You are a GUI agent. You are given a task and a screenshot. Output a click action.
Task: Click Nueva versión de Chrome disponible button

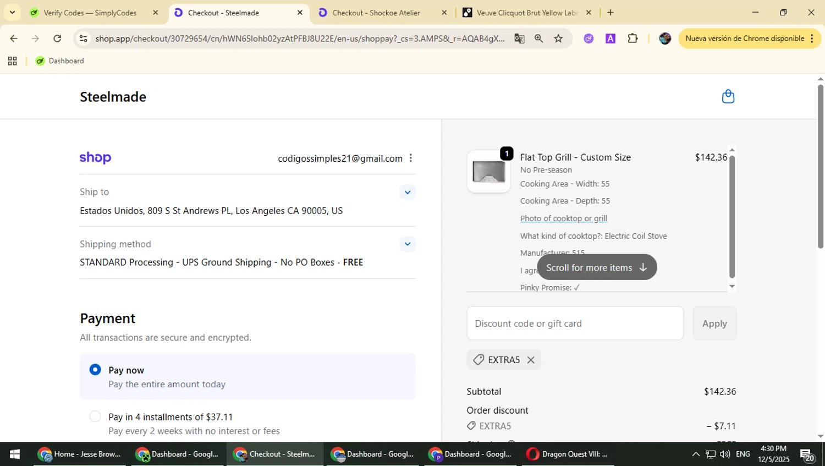744,39
